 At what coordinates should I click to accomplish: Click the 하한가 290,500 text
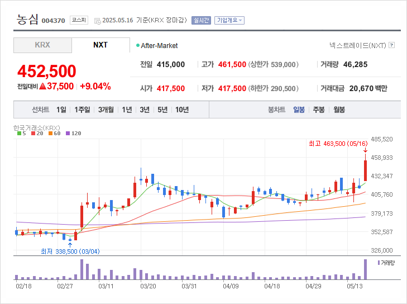click(x=274, y=89)
